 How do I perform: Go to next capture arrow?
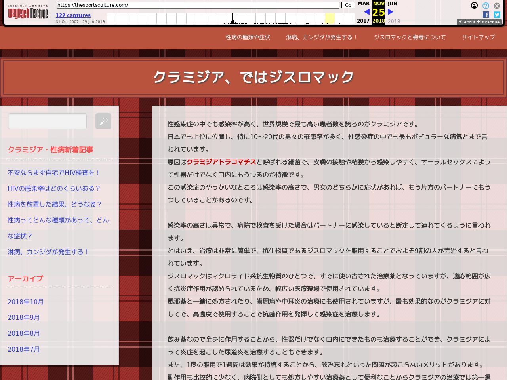point(391,12)
